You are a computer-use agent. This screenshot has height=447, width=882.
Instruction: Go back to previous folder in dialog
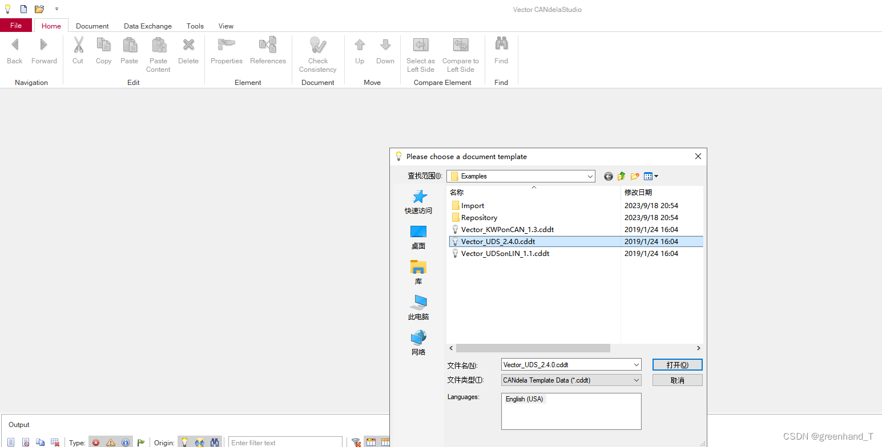[x=609, y=176]
